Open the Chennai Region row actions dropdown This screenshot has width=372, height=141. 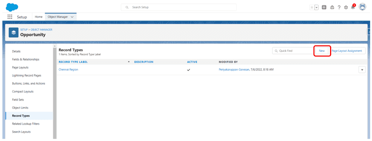tap(362, 70)
